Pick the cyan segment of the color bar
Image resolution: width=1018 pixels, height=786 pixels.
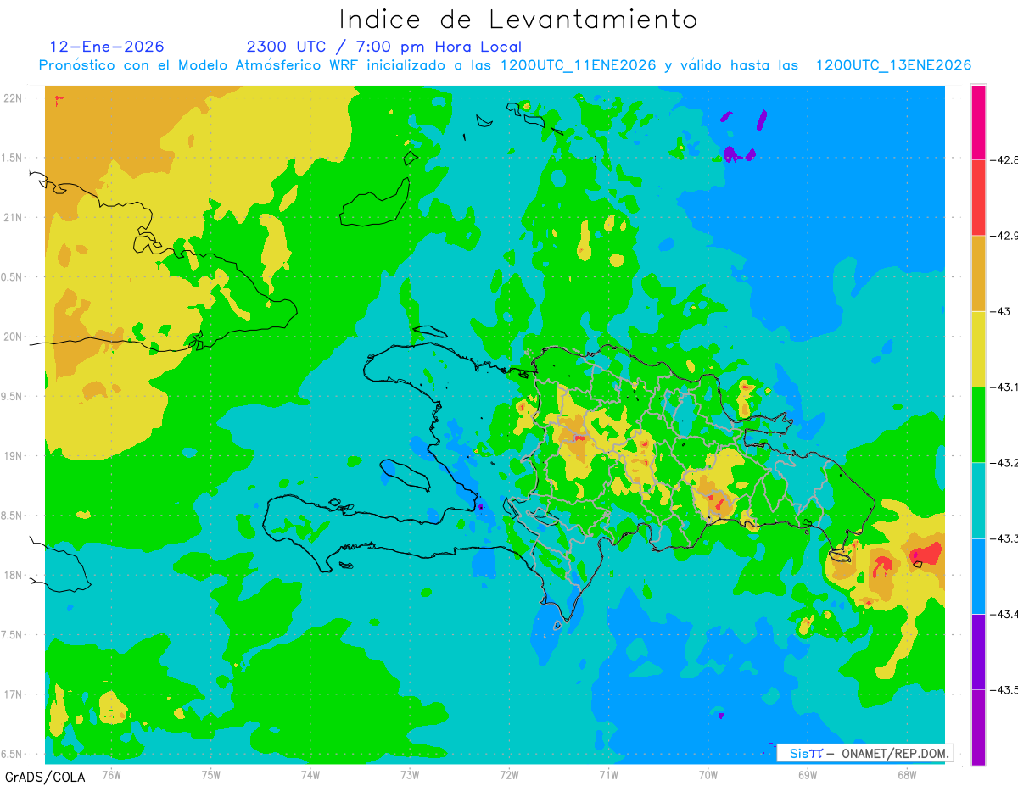point(978,499)
